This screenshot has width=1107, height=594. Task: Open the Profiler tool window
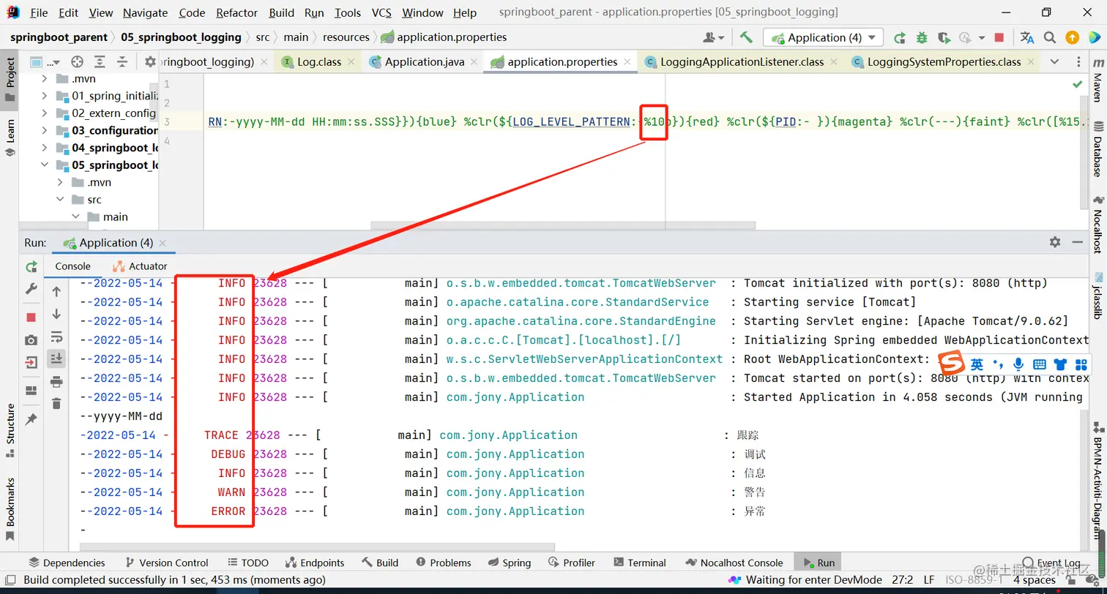pos(571,563)
